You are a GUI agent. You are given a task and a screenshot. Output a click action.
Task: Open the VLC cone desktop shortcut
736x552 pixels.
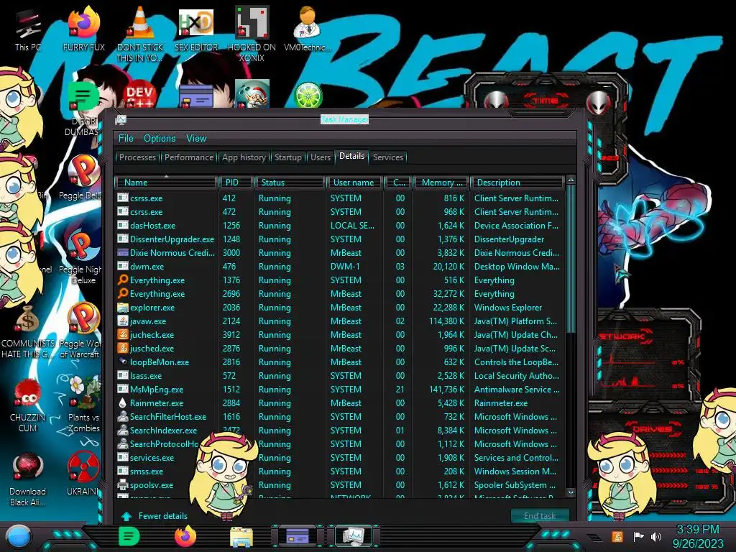(140, 34)
